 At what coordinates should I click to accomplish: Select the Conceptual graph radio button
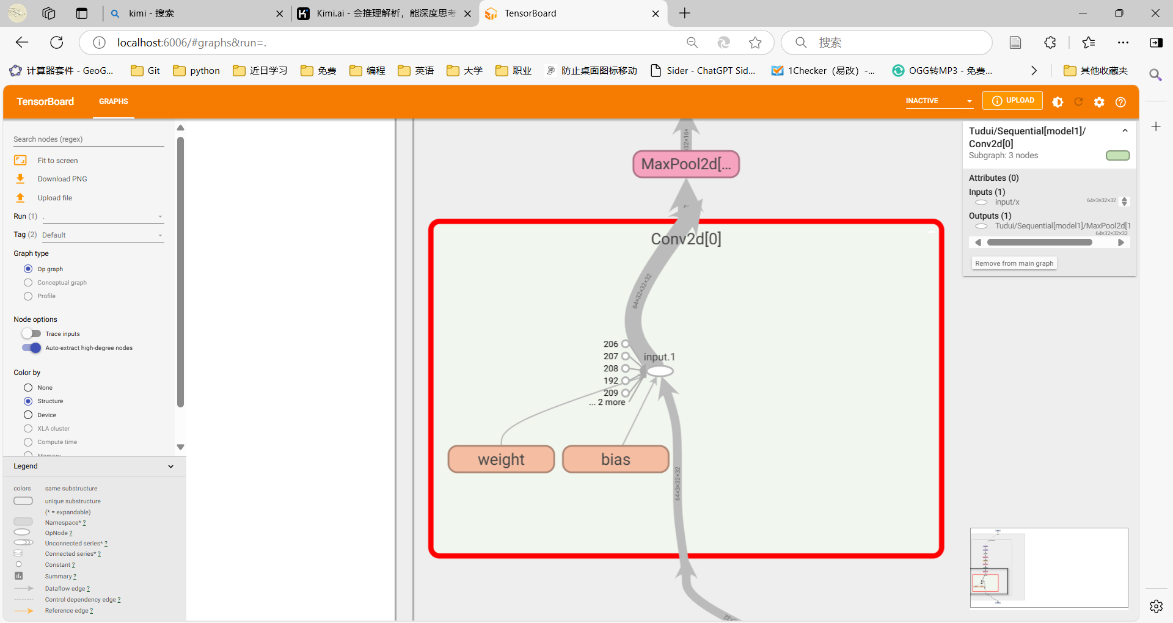(x=28, y=282)
